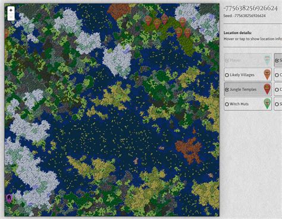Image resolution: width=282 pixels, height=219 pixels.
Task: Click the orange mesa biome on the map
Action: pos(189,150)
